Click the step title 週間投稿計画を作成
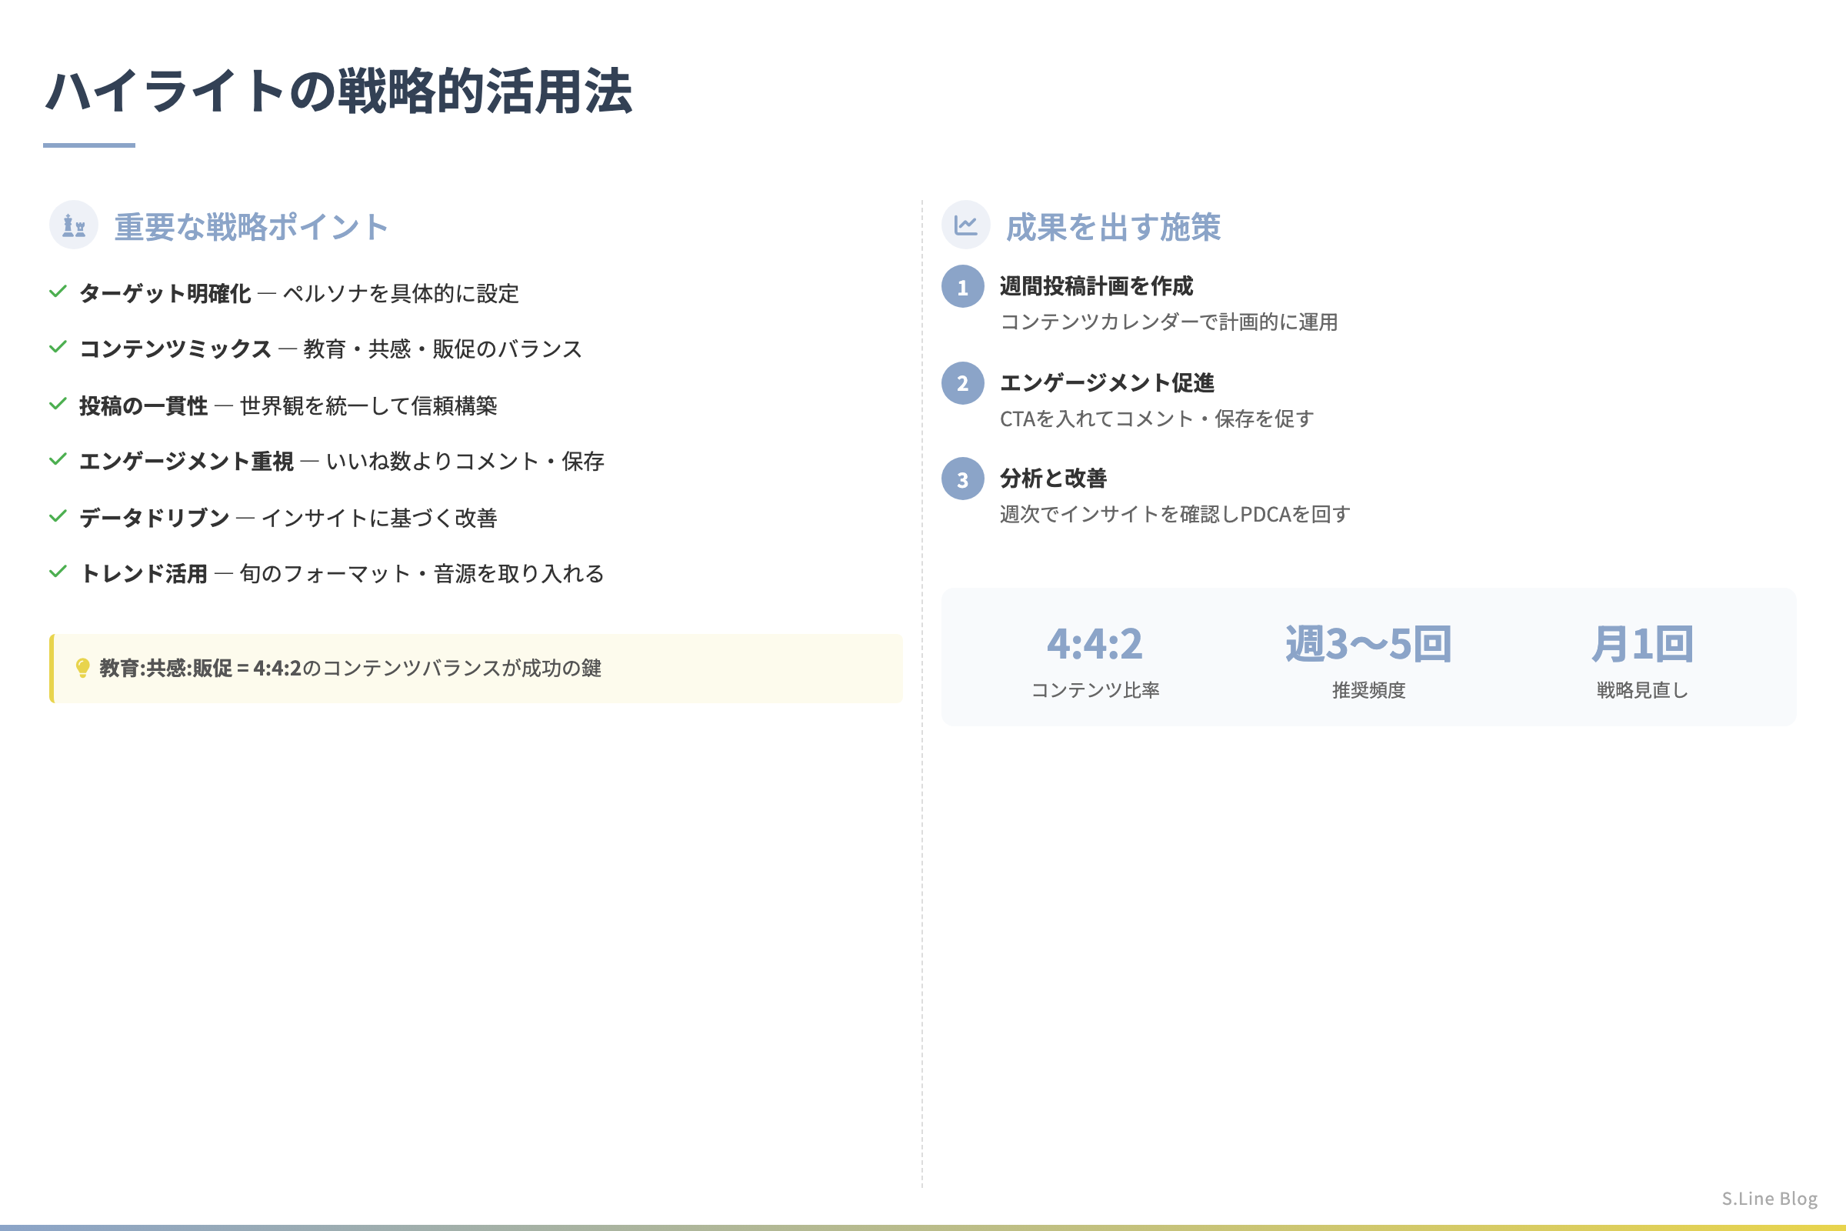 coord(1097,285)
